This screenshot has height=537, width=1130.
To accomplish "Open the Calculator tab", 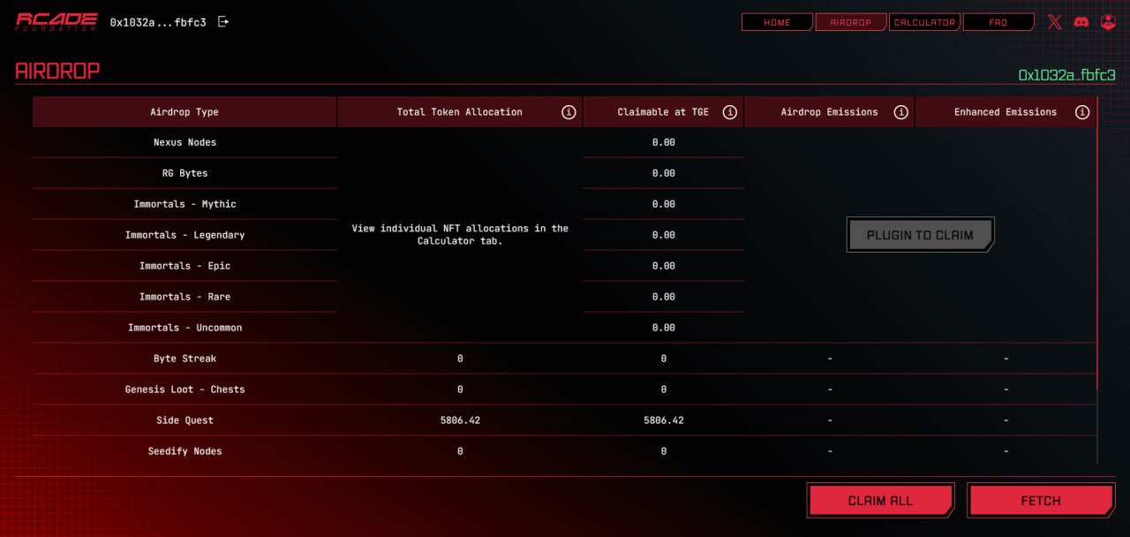I will click(924, 22).
